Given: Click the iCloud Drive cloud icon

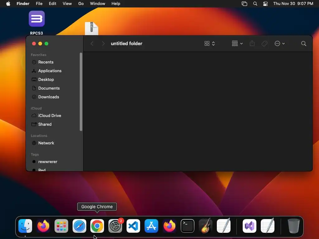Looking at the screenshot, I should 34,115.
